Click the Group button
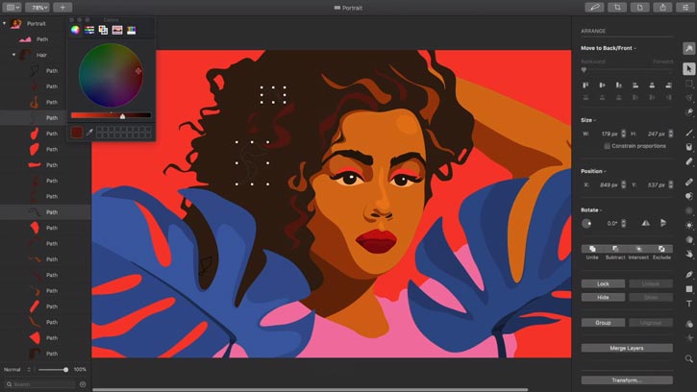This screenshot has height=392, width=697. 603,323
